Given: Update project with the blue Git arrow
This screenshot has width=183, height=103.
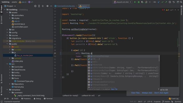Looking at the screenshot, I should [x=159, y=2].
